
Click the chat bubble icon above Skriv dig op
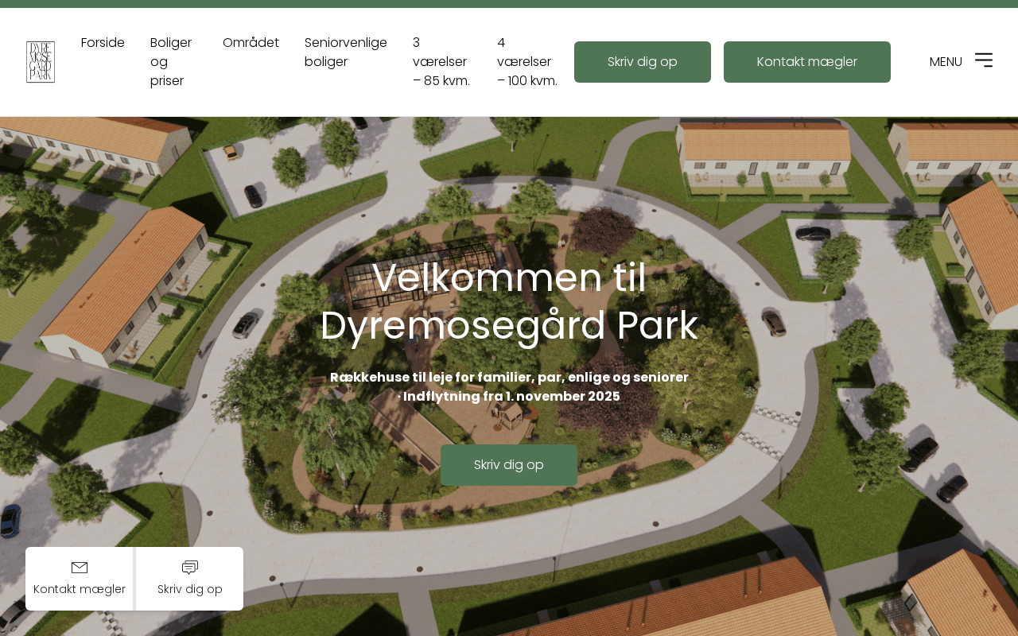(x=190, y=568)
